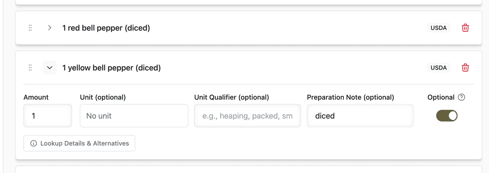Select the 1 red bell pepper (diced) title

point(106,28)
